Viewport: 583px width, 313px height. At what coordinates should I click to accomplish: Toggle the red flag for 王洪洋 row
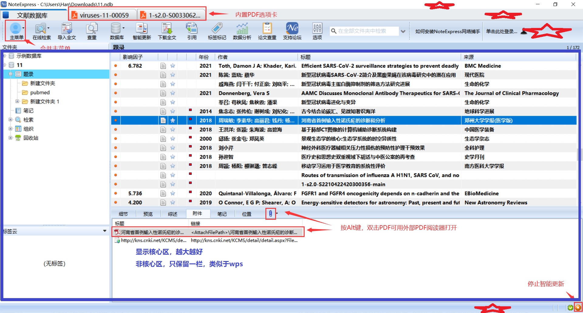pyautogui.click(x=190, y=128)
